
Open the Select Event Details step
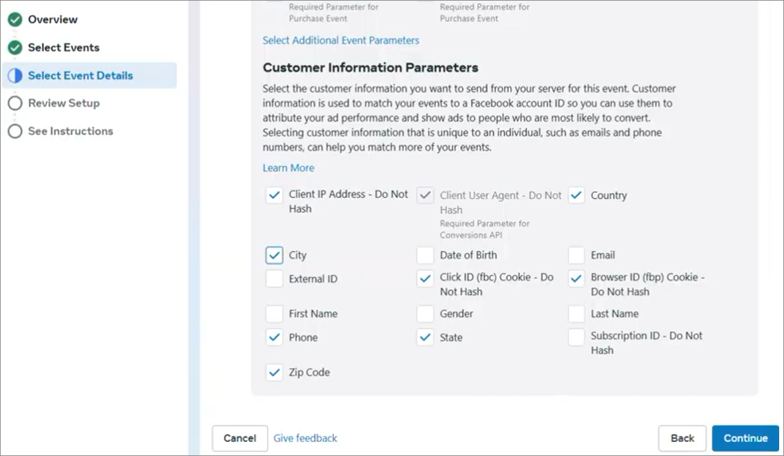click(89, 75)
